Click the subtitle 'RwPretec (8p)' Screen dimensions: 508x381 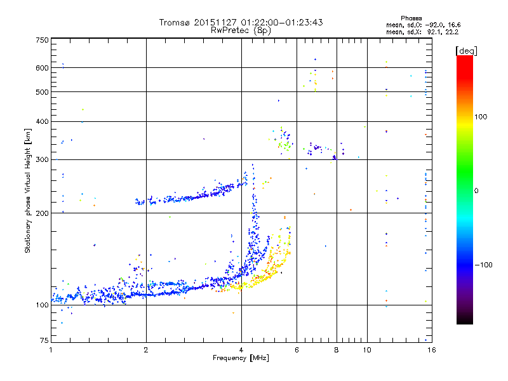(241, 30)
